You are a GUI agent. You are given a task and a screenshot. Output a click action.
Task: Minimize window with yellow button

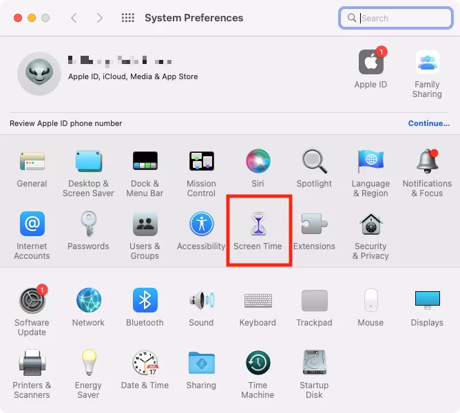[32, 18]
